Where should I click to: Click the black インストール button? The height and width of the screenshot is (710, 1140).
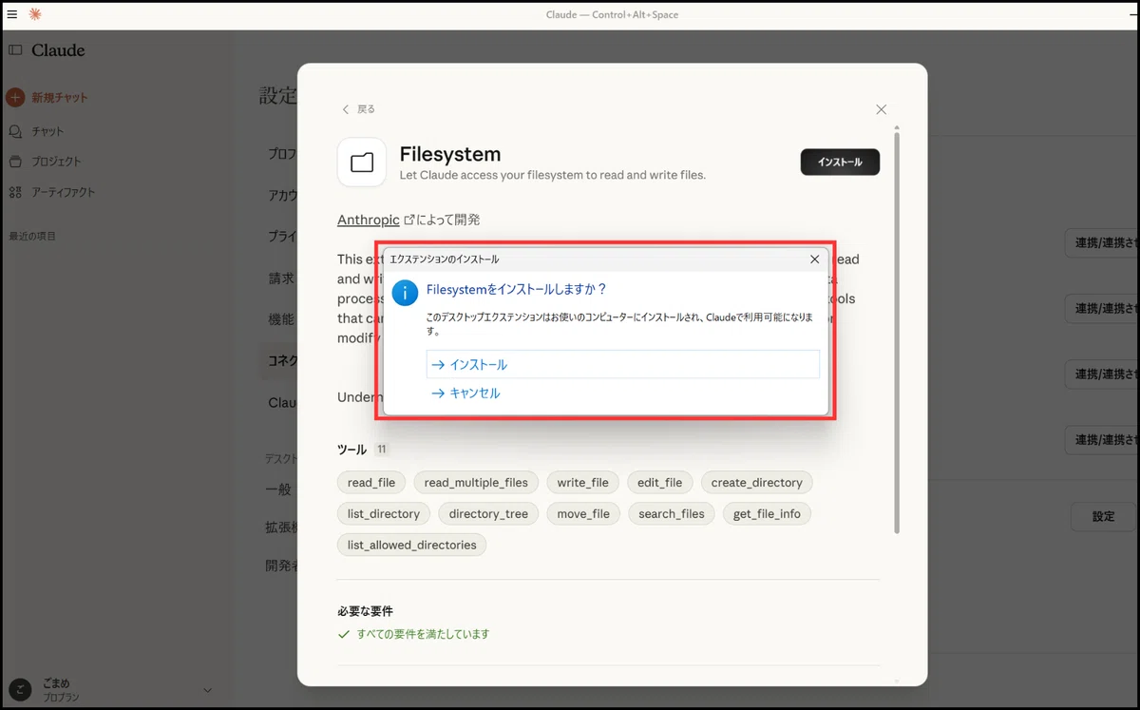tap(840, 163)
